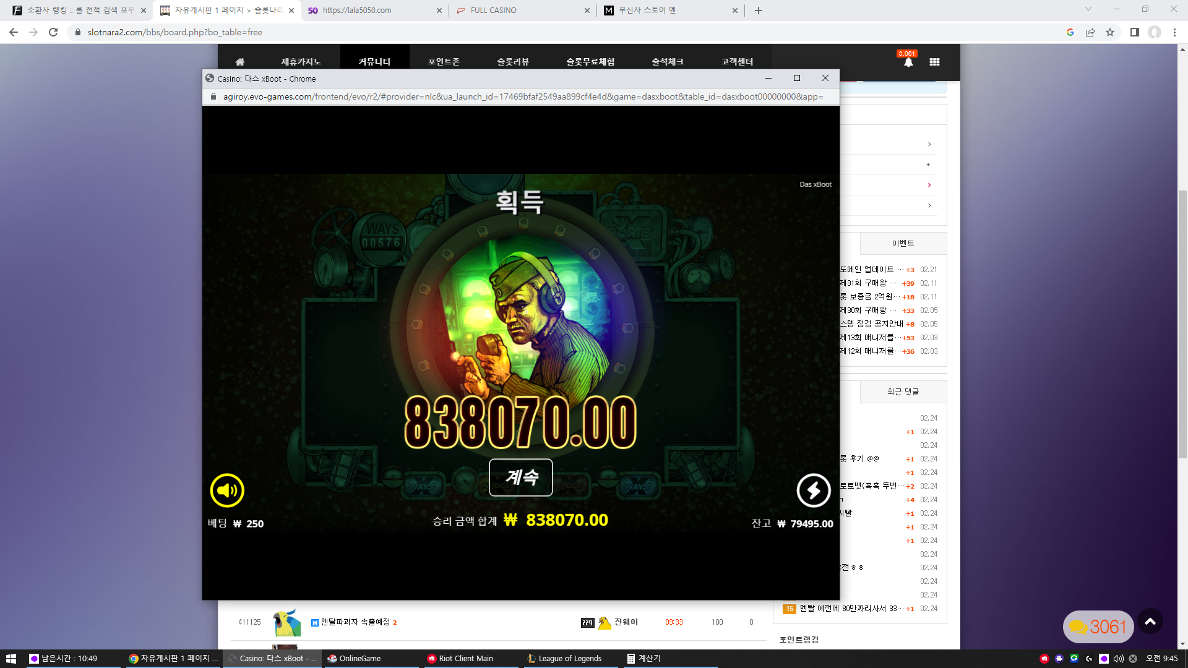Click the page vertical scrollbar

point(1182,325)
